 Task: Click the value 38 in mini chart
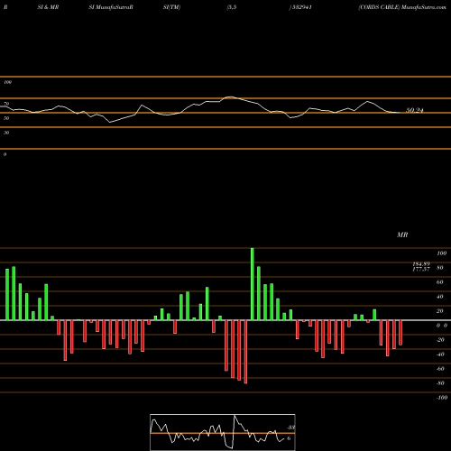(291, 427)
